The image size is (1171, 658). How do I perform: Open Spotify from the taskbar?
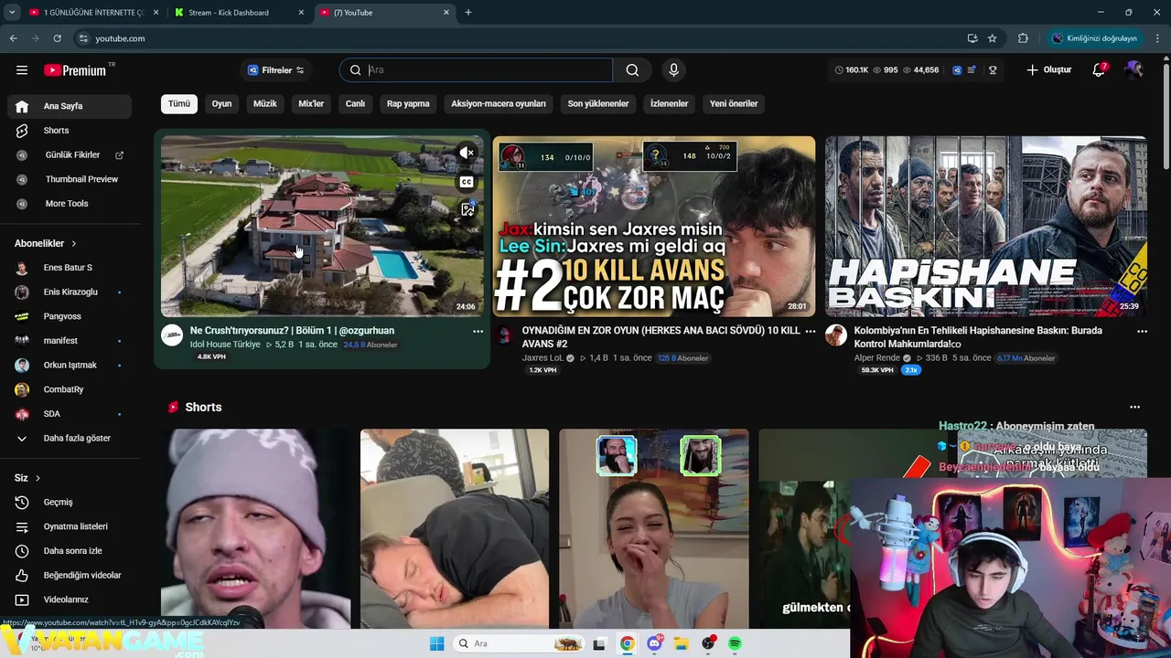[735, 644]
